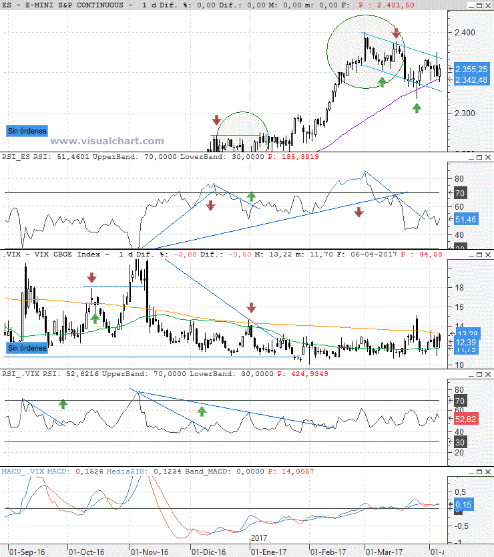Screen dimensions: 494x557
Task: Minimize the ES E-MINI S&P chart panel
Action: pos(471,6)
